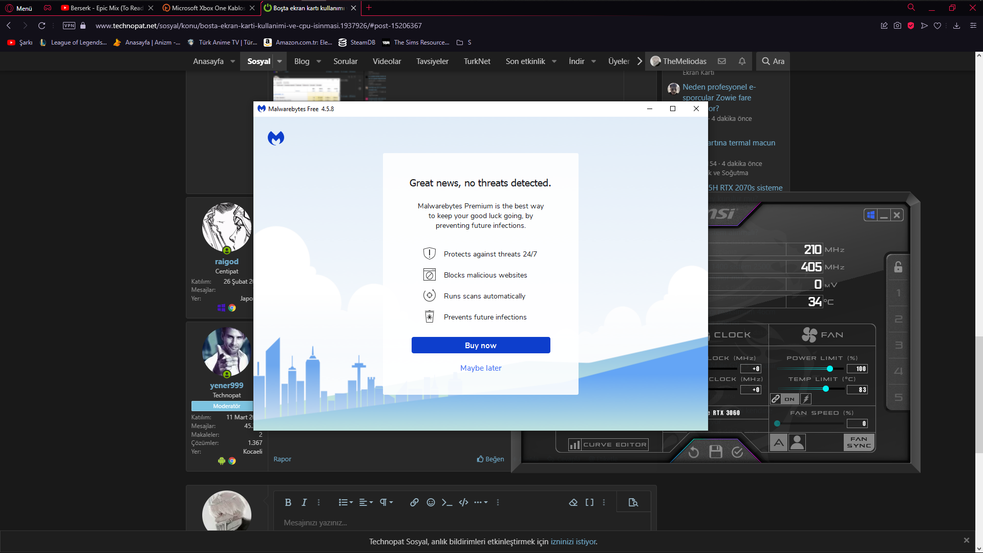Open MSI Afterburner Curve Editor
This screenshot has width=983, height=553.
coord(608,444)
